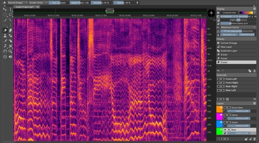Mute the Rear-Left channel
259x143 pixels.
point(219,90)
